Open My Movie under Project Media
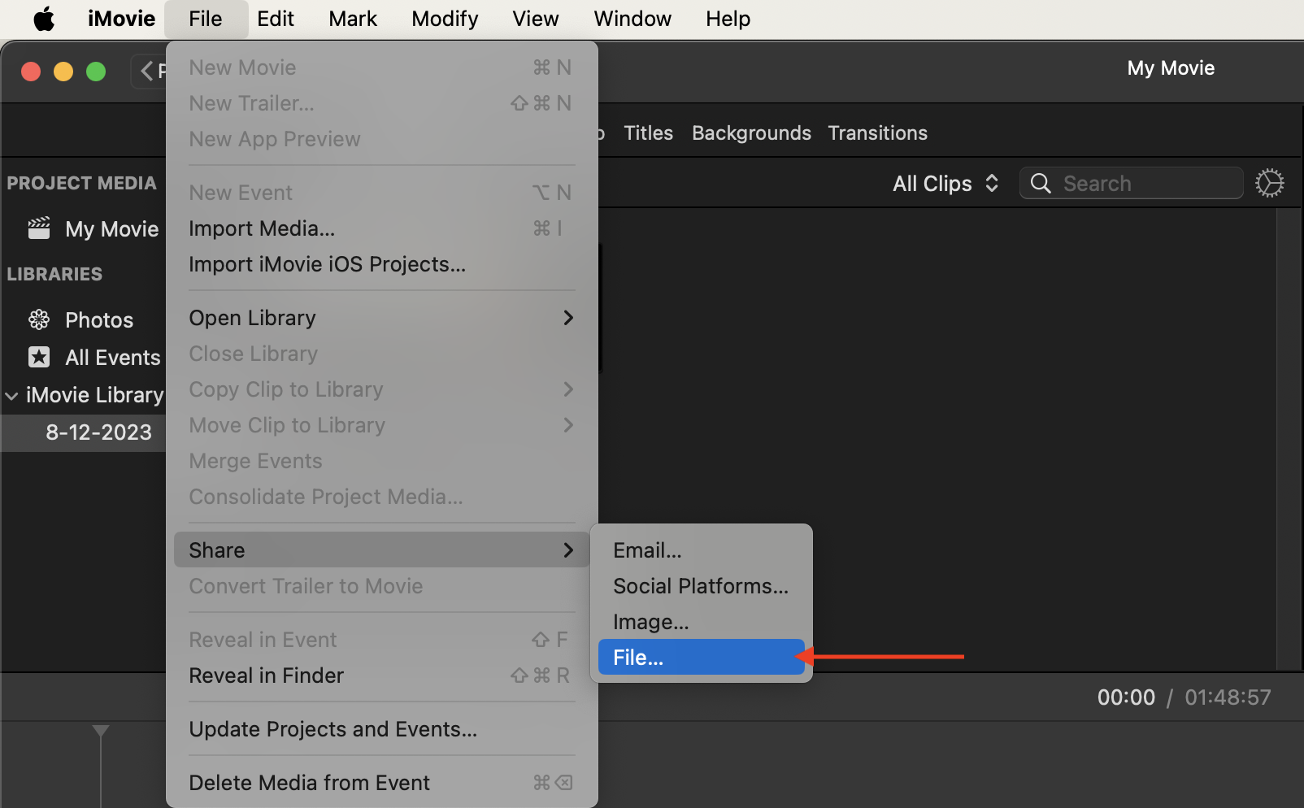 point(111,228)
